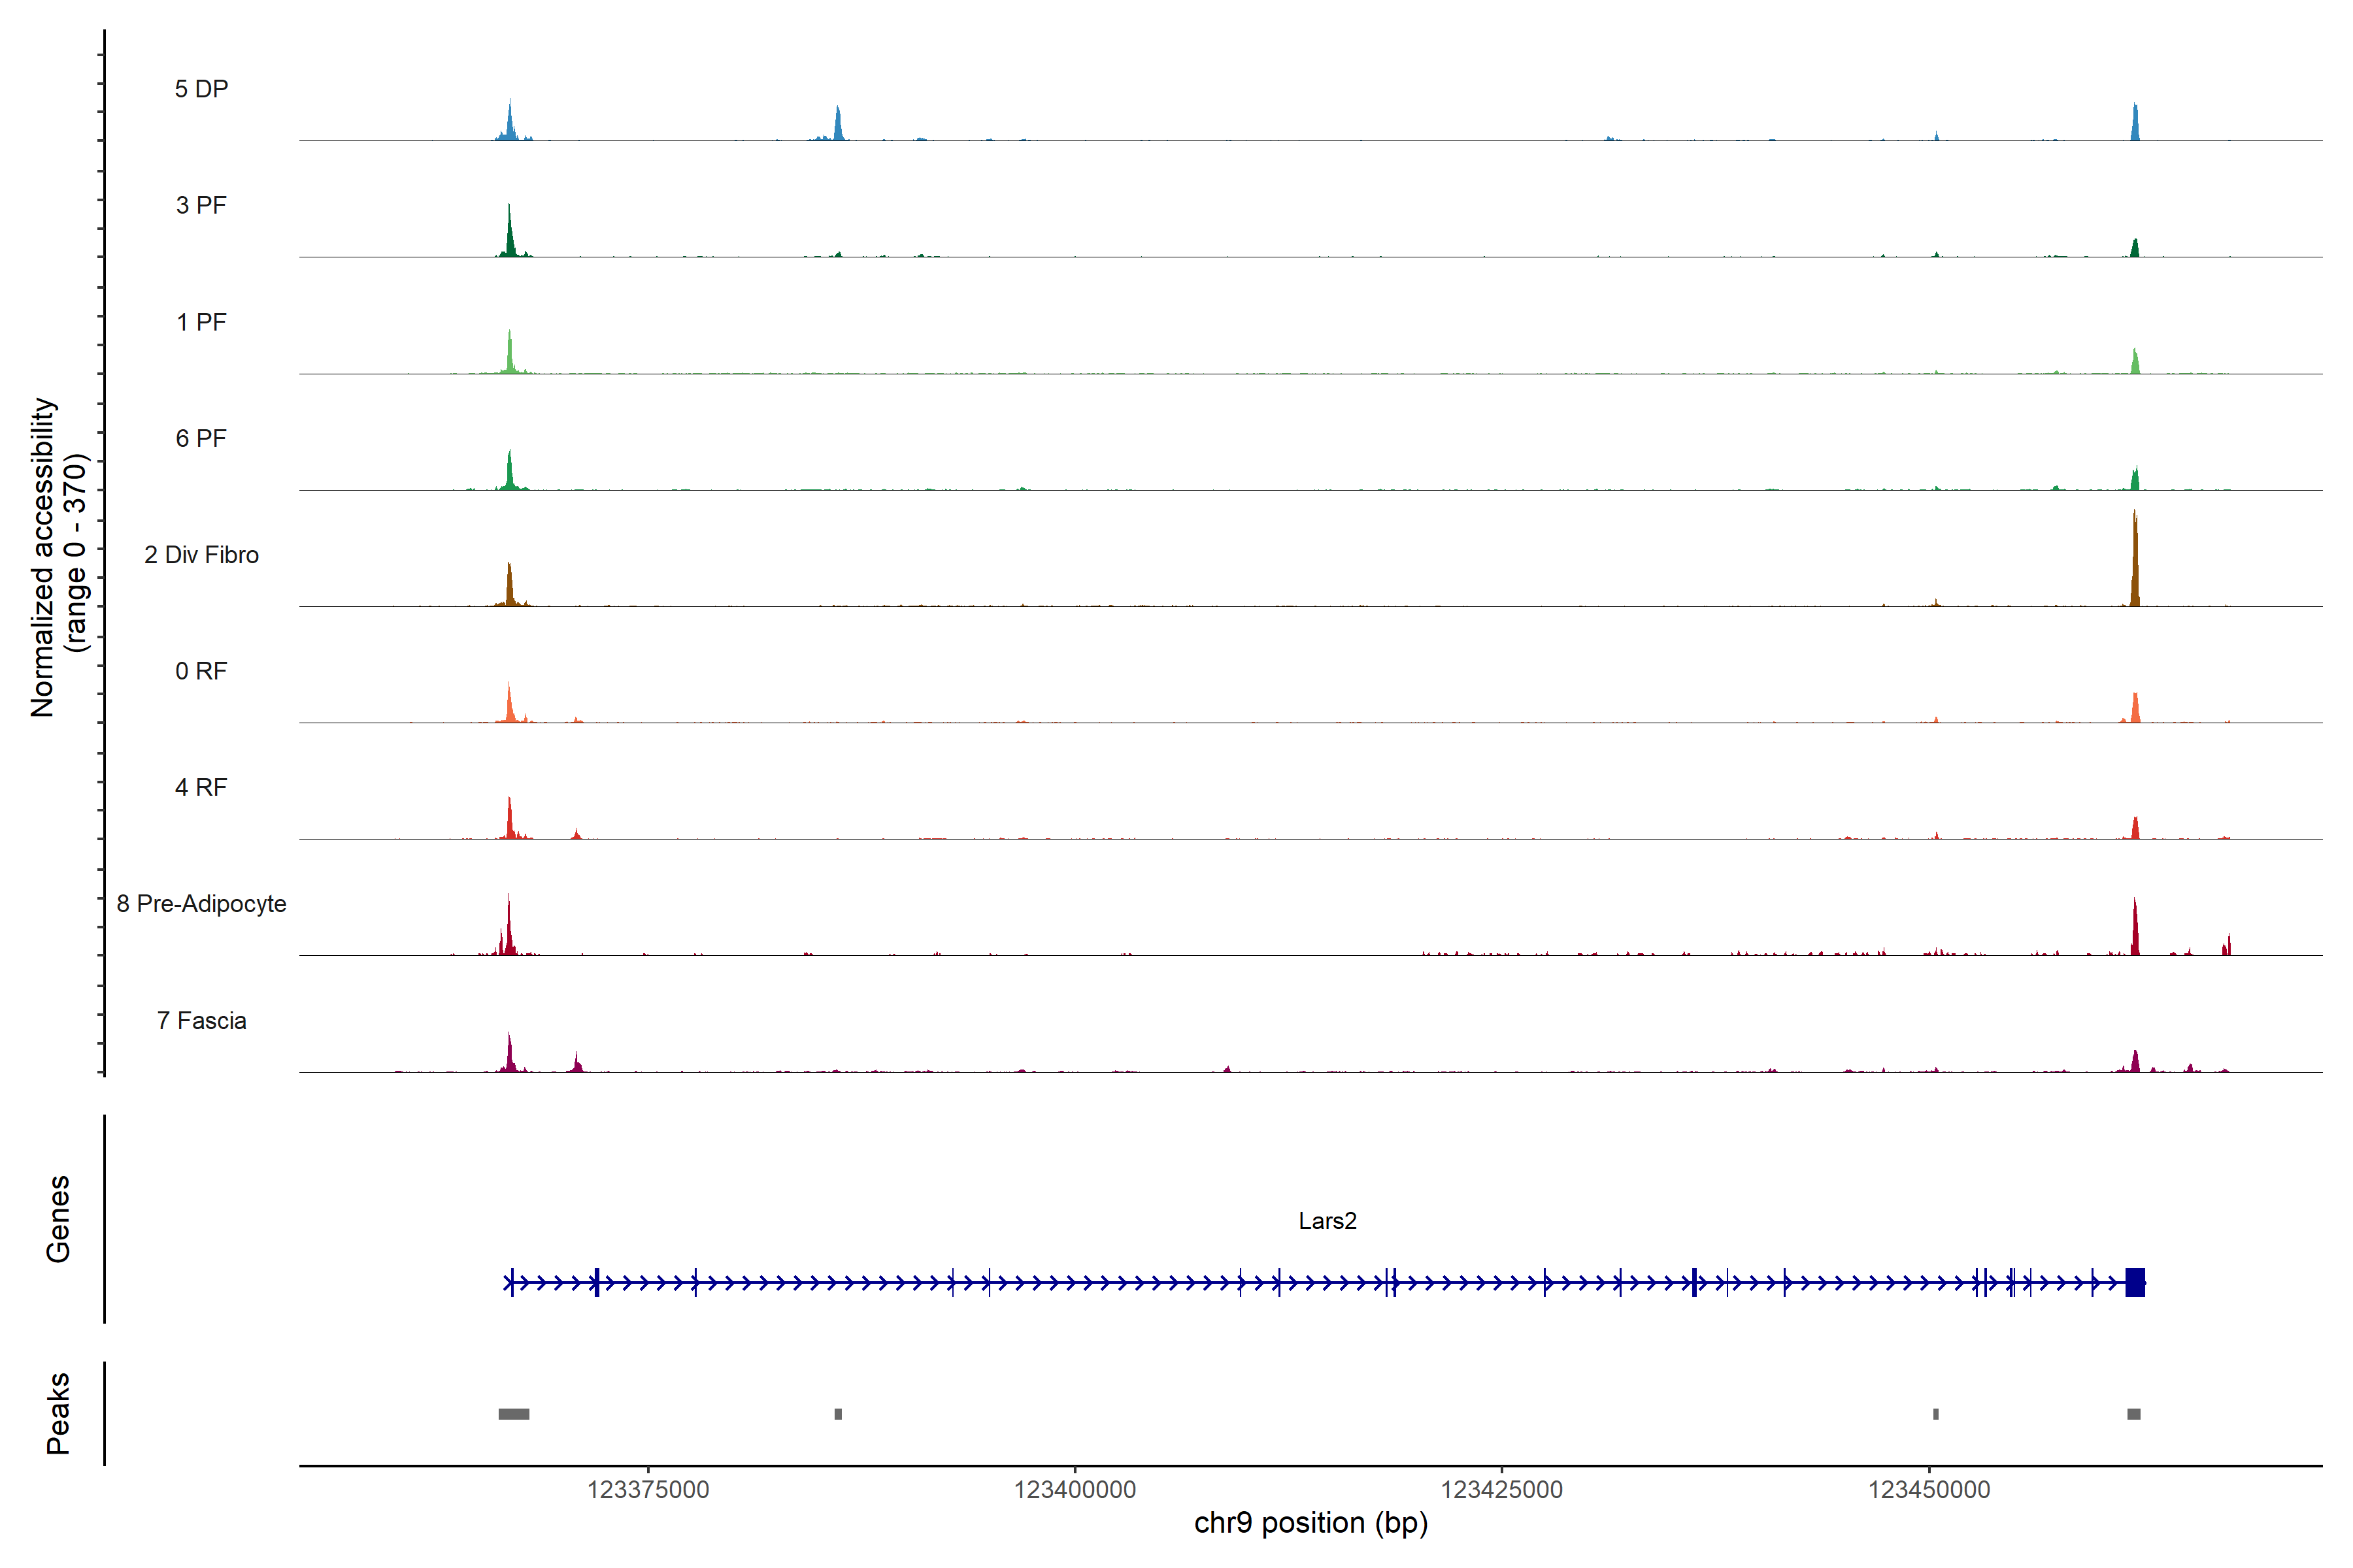
Task: Click the 2 Div Fibro track label
Action: 201,555
